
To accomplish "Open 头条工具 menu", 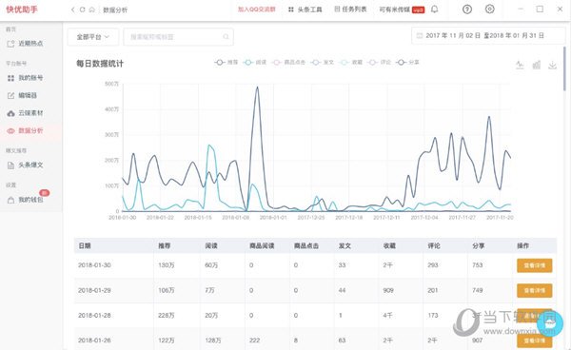I will [309, 10].
